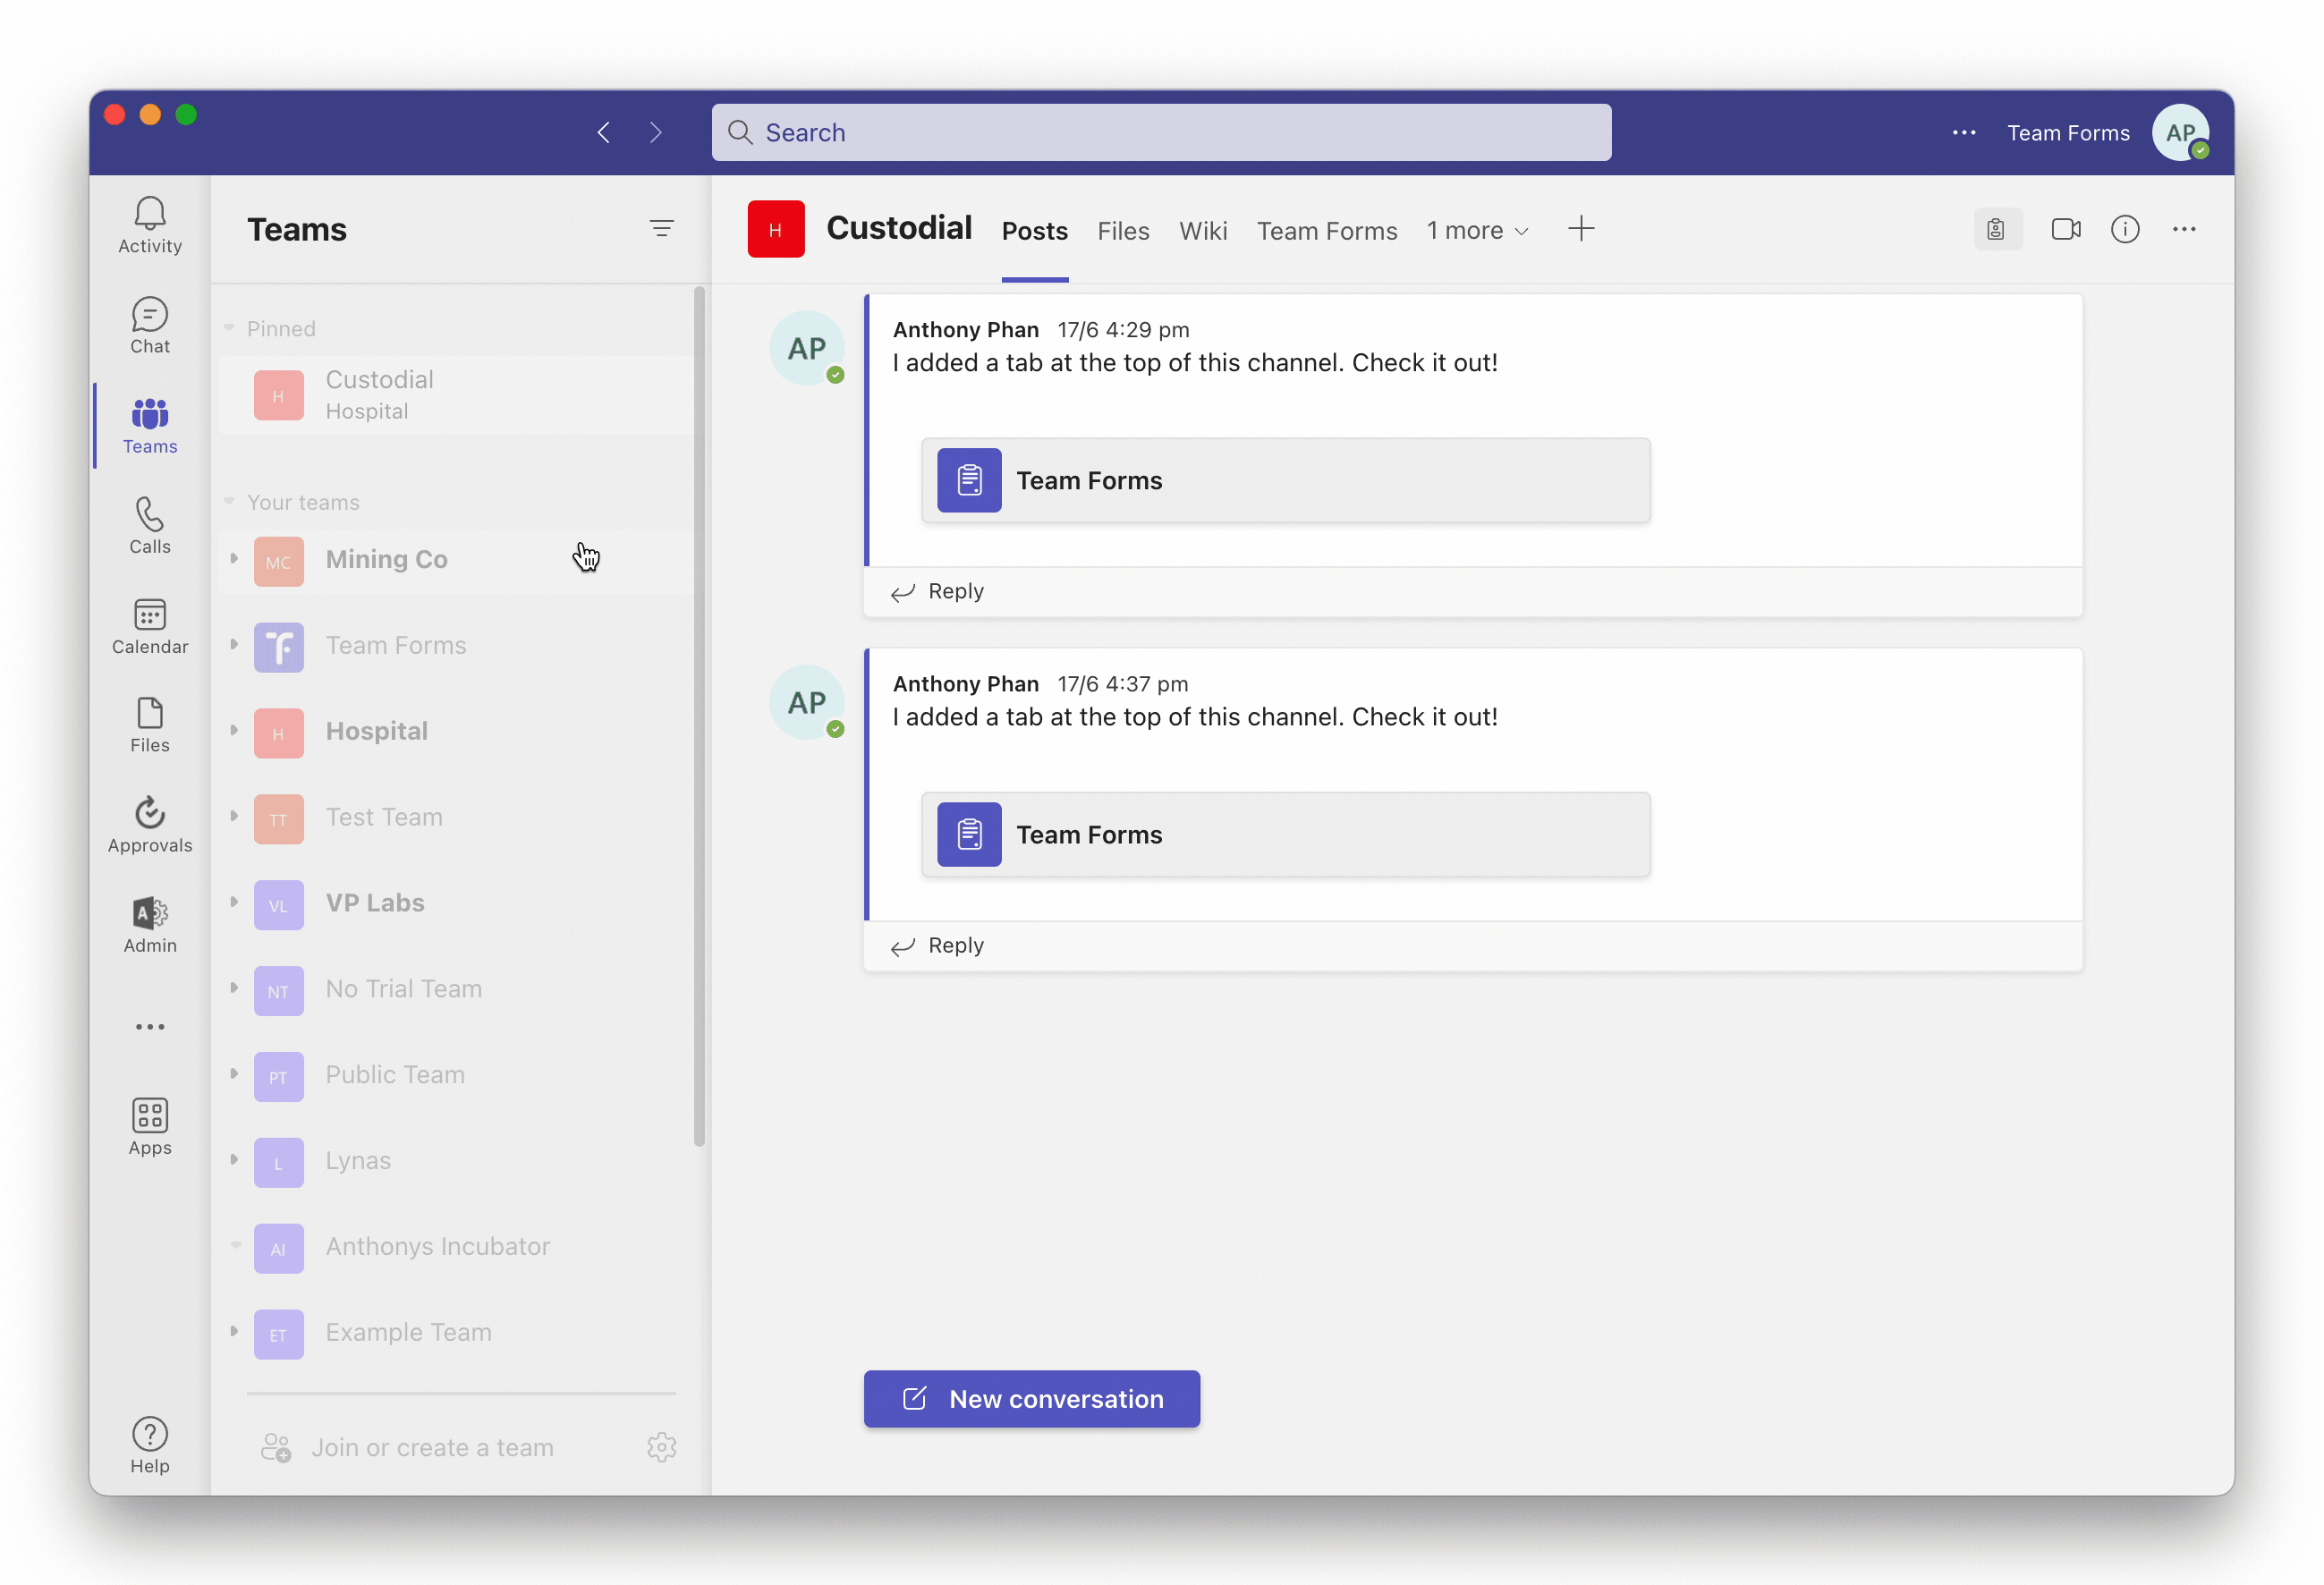2324x1585 pixels.
Task: Click Join or create a team
Action: [432, 1447]
